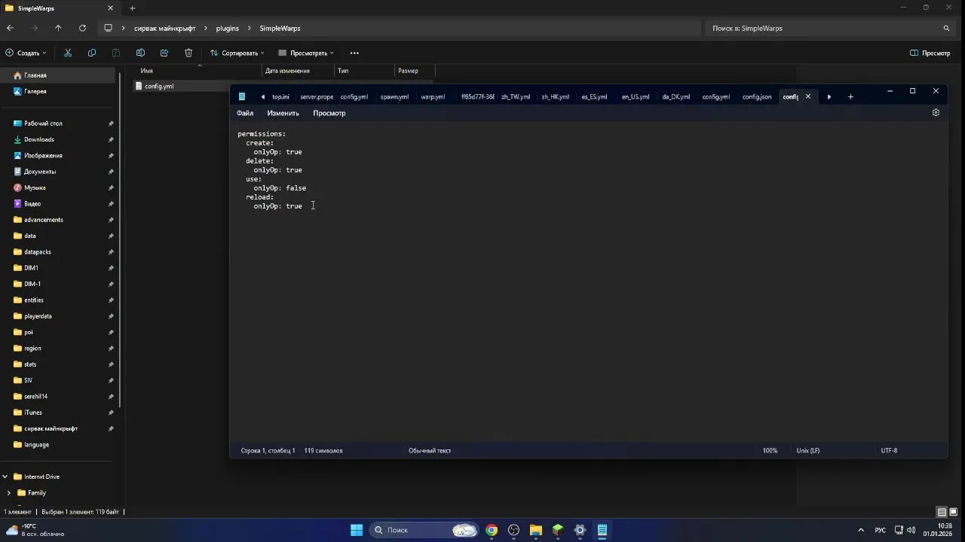Screen dimensions: 965x542
Task: Open the Сортировать dropdown
Action: pyautogui.click(x=237, y=53)
